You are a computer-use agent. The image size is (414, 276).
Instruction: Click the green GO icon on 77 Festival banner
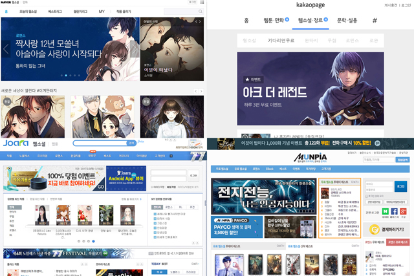105,253
